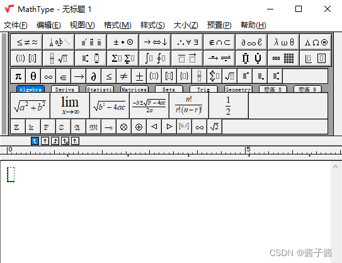Select the decimal tab stop button
342x263 pixels.
(75, 141)
